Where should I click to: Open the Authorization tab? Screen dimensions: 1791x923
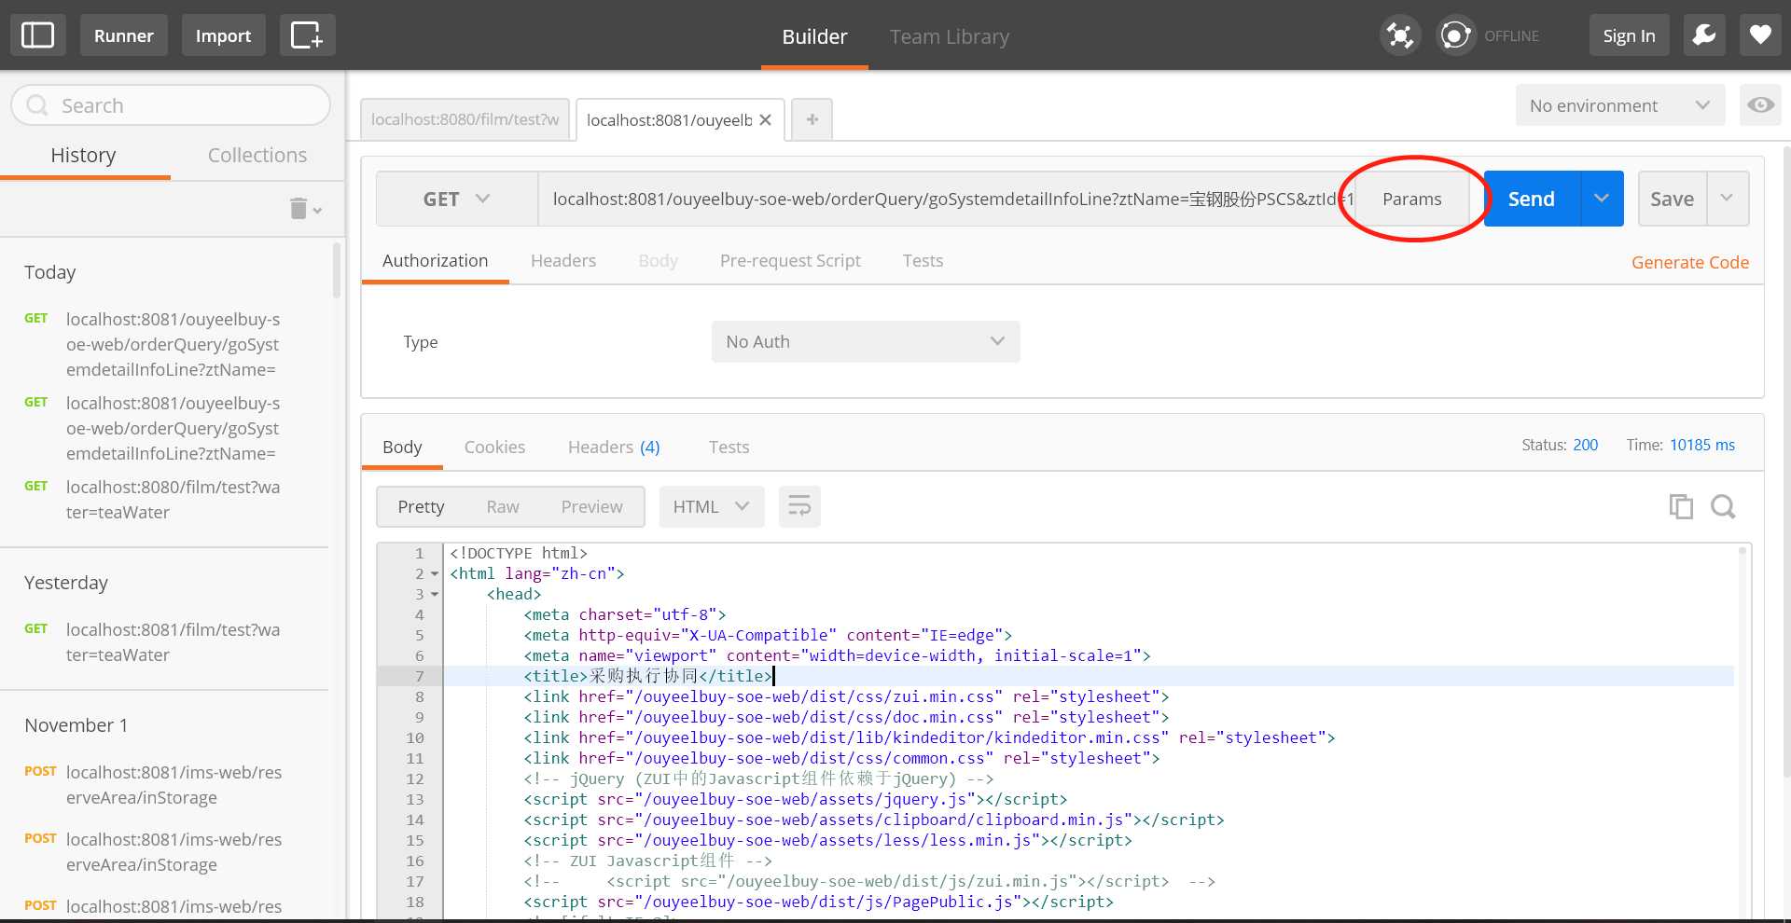435,261
